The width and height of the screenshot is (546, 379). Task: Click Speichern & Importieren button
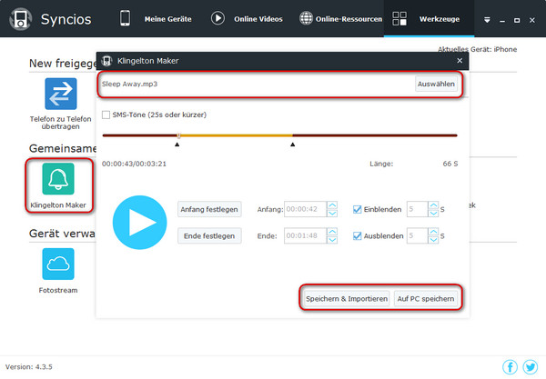[x=347, y=299]
